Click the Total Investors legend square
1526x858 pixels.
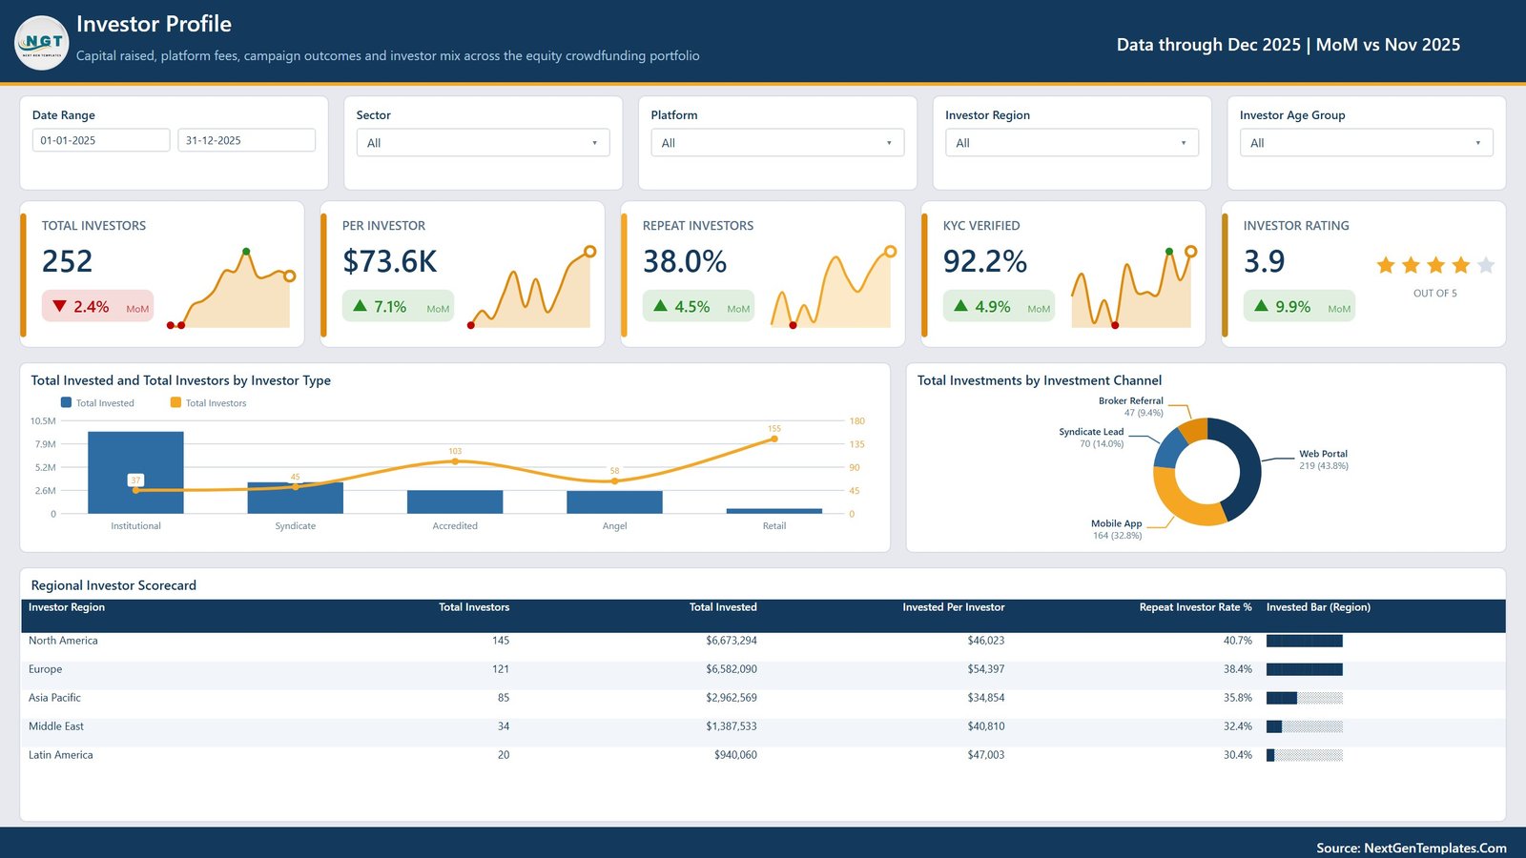(175, 402)
